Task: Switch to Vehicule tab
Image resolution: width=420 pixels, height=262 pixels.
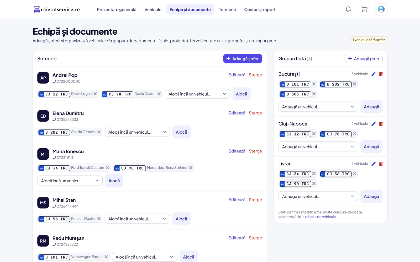Action: [x=153, y=9]
